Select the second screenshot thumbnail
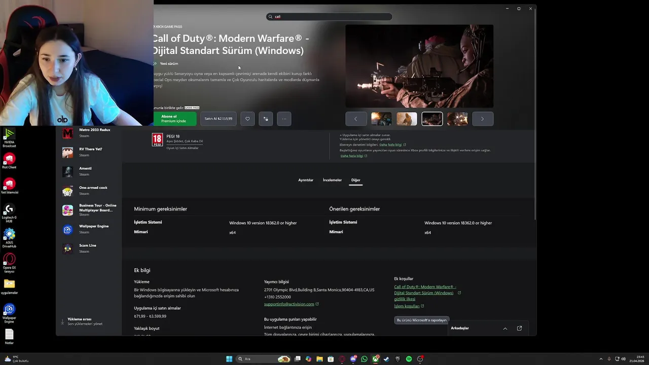 point(407,119)
